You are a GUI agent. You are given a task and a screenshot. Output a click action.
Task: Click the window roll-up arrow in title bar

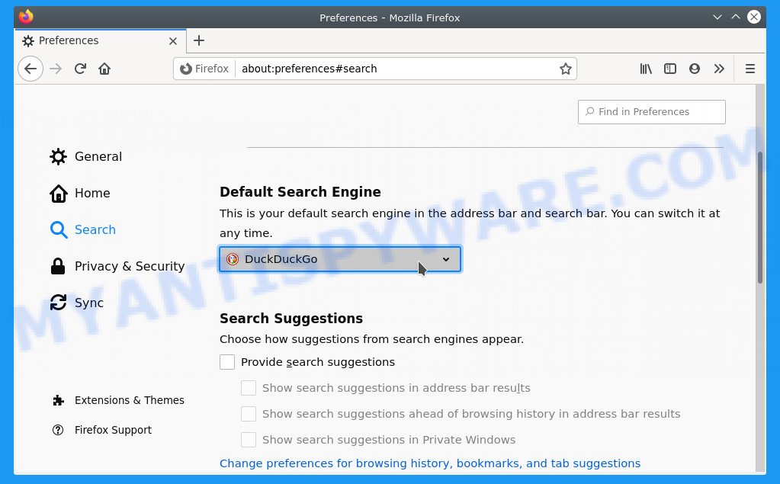(x=736, y=17)
